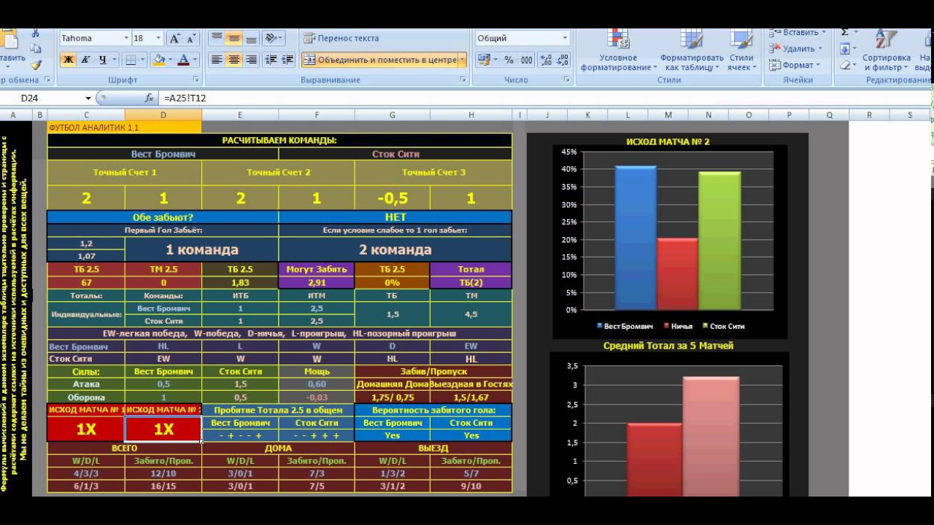Align cell text left

pos(217,60)
